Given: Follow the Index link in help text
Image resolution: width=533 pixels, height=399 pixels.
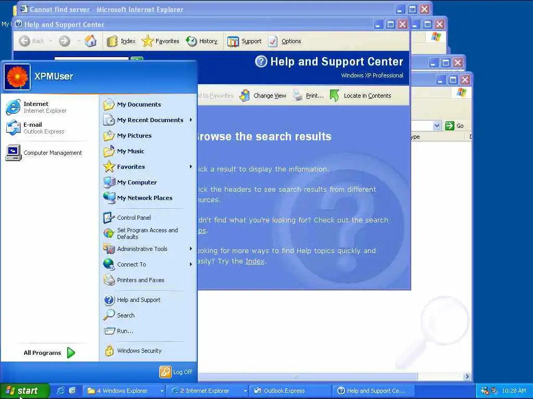Looking at the screenshot, I should (255, 261).
